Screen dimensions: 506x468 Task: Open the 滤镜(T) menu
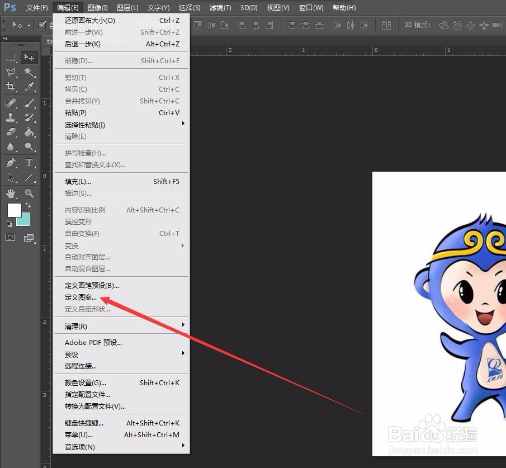[220, 7]
